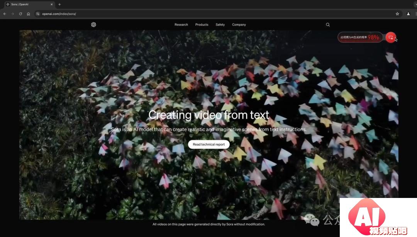Click the "All videos on this page" footer note
The image size is (417, 237).
[x=209, y=224]
